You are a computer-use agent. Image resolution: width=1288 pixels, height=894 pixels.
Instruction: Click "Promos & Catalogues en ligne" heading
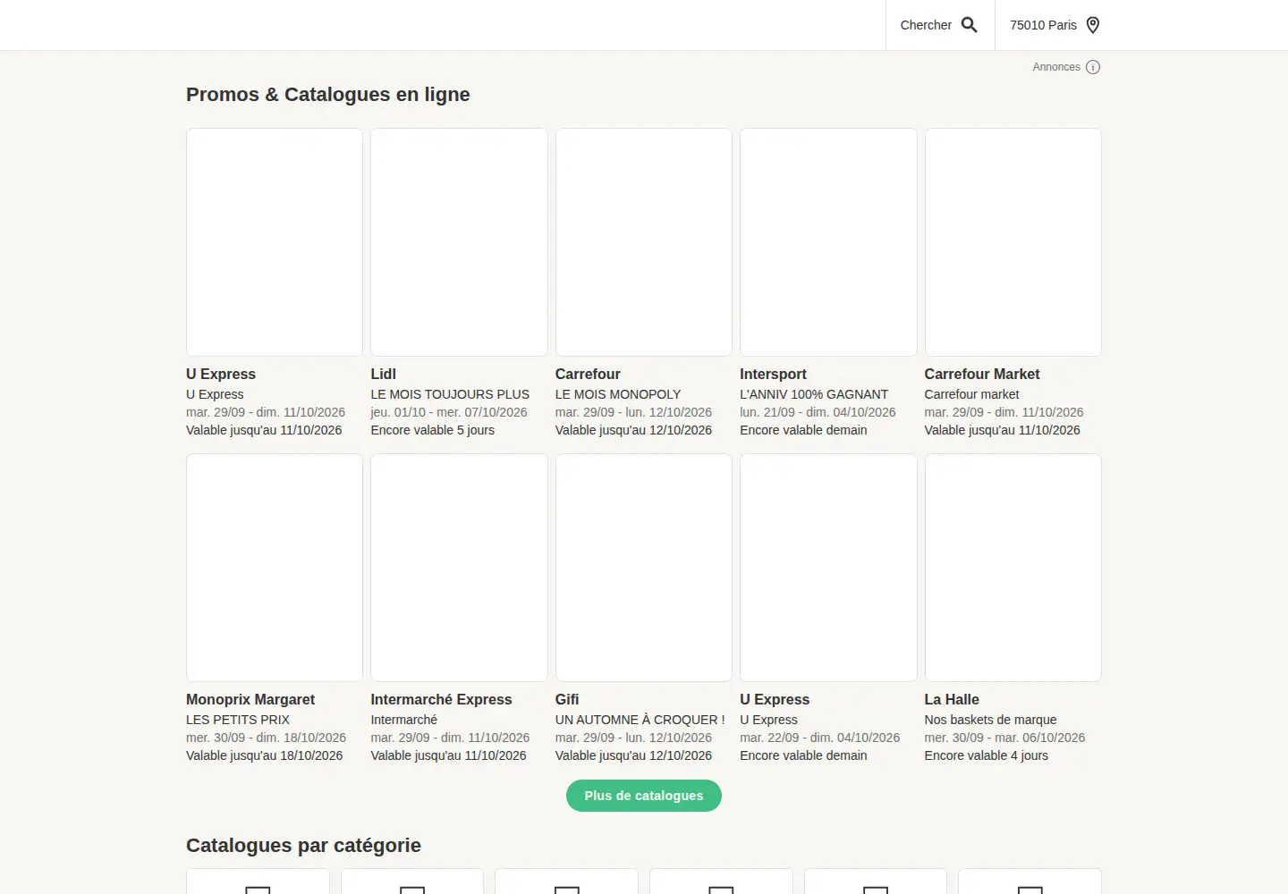(328, 95)
